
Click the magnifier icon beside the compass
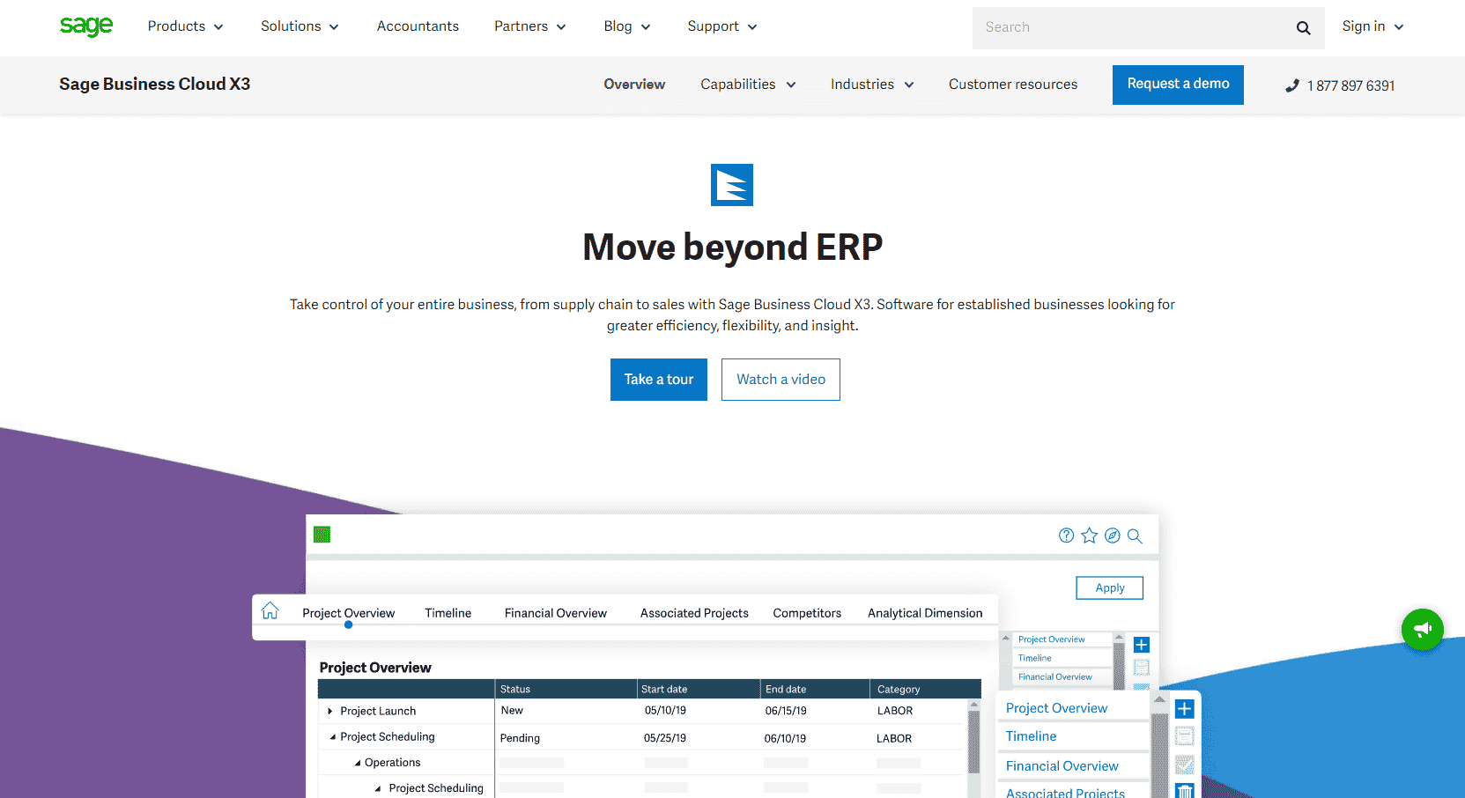point(1135,536)
